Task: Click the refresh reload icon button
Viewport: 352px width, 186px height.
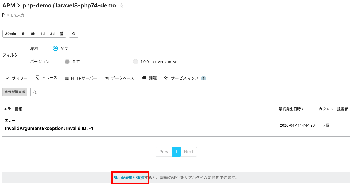Action: tap(74, 34)
